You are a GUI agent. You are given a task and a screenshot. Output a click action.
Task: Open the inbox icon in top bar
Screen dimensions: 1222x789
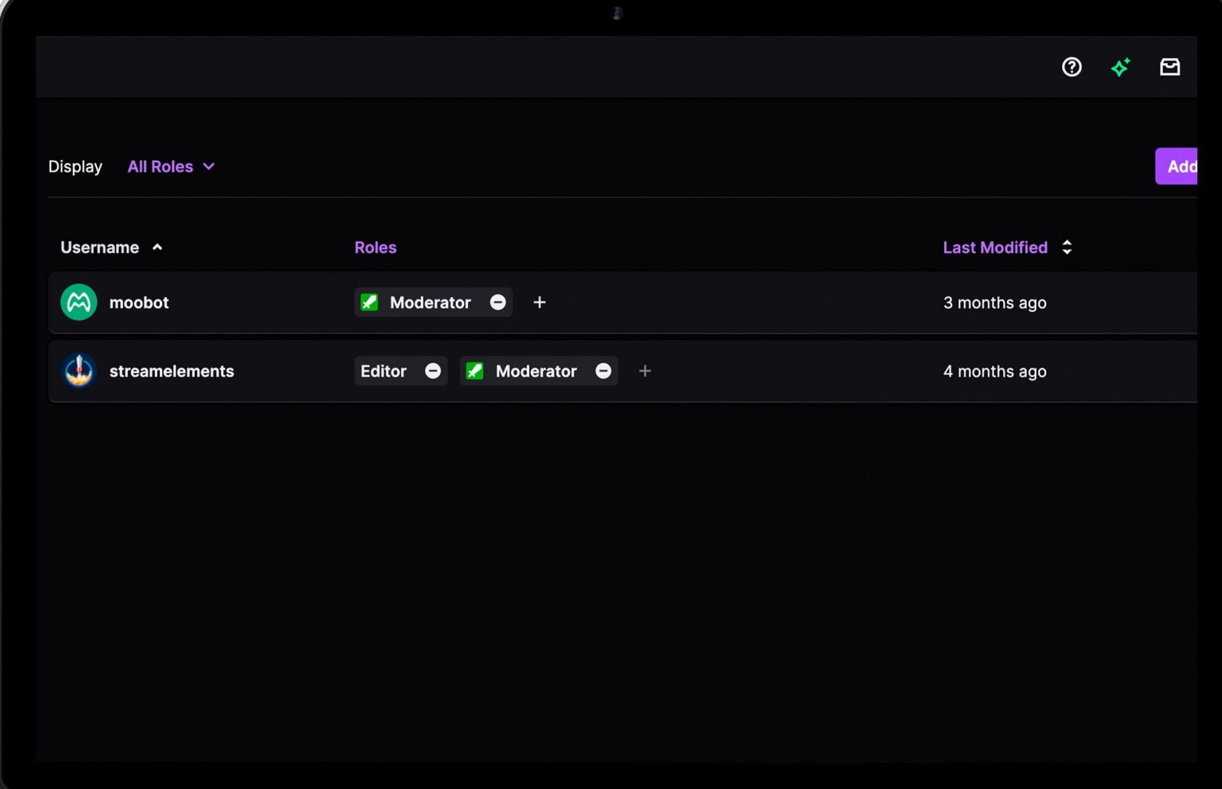click(1170, 67)
